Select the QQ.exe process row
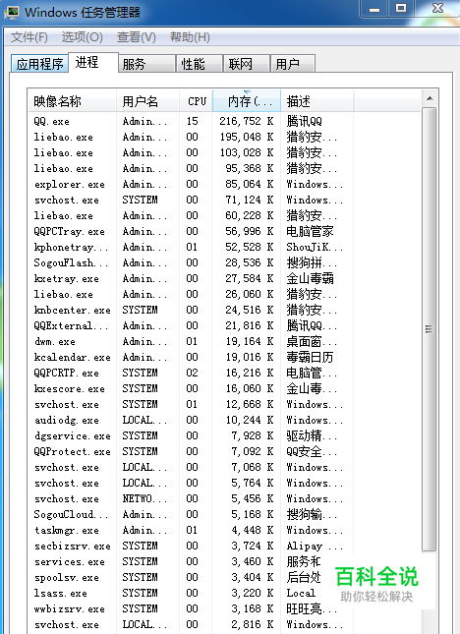 (192, 121)
